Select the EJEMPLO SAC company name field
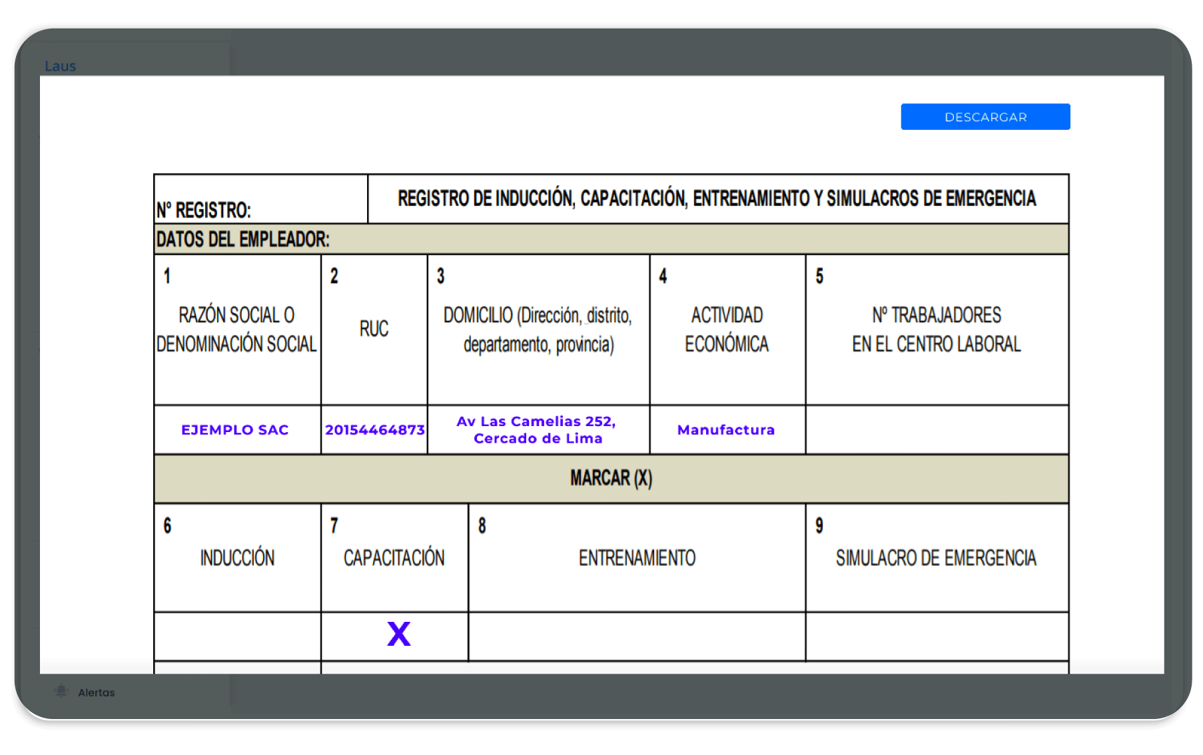The height and width of the screenshot is (755, 1203). 235,430
